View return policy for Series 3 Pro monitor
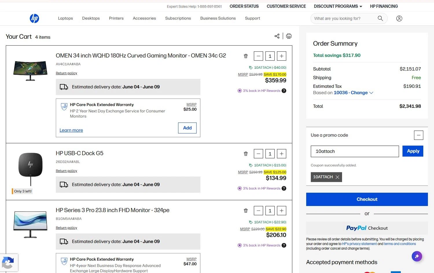434x273 pixels. point(67,228)
